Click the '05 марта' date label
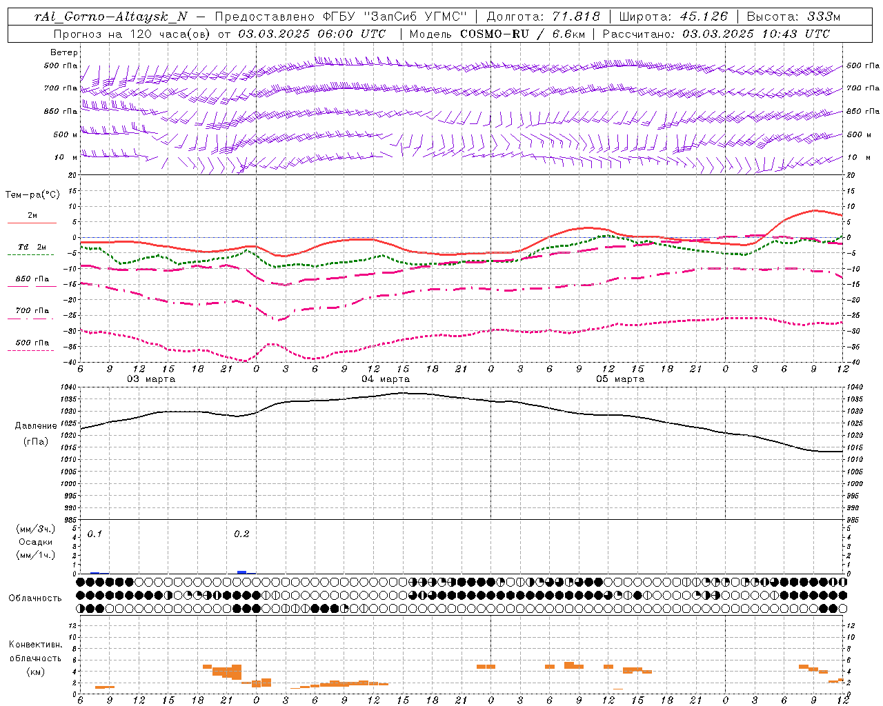Screen dimensions: 883x706 pyautogui.click(x=620, y=379)
